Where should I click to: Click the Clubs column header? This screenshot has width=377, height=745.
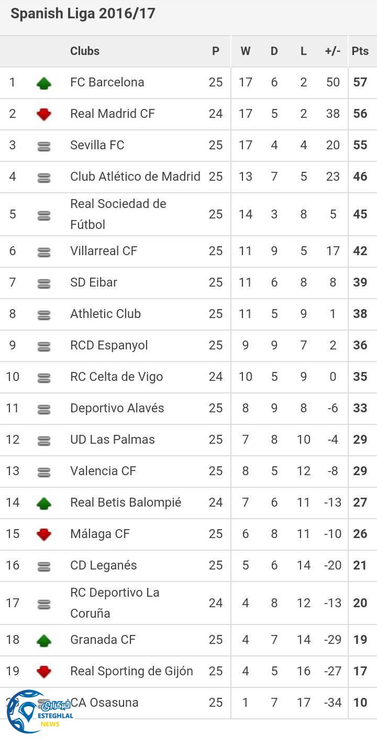click(x=85, y=51)
